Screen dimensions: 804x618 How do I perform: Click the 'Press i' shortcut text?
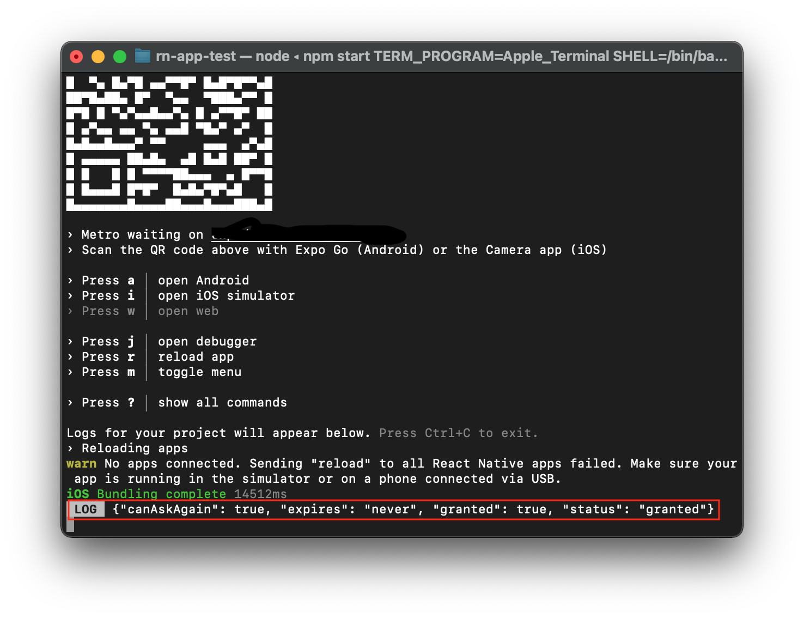(x=108, y=295)
